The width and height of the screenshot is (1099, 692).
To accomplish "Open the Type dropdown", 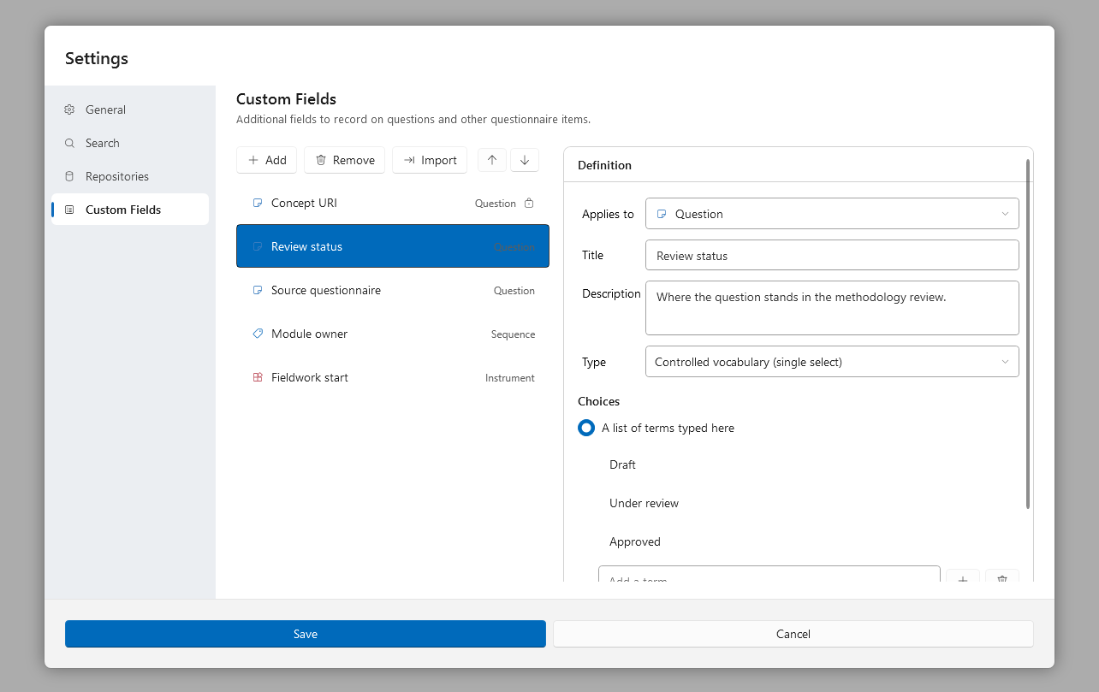I will point(832,362).
